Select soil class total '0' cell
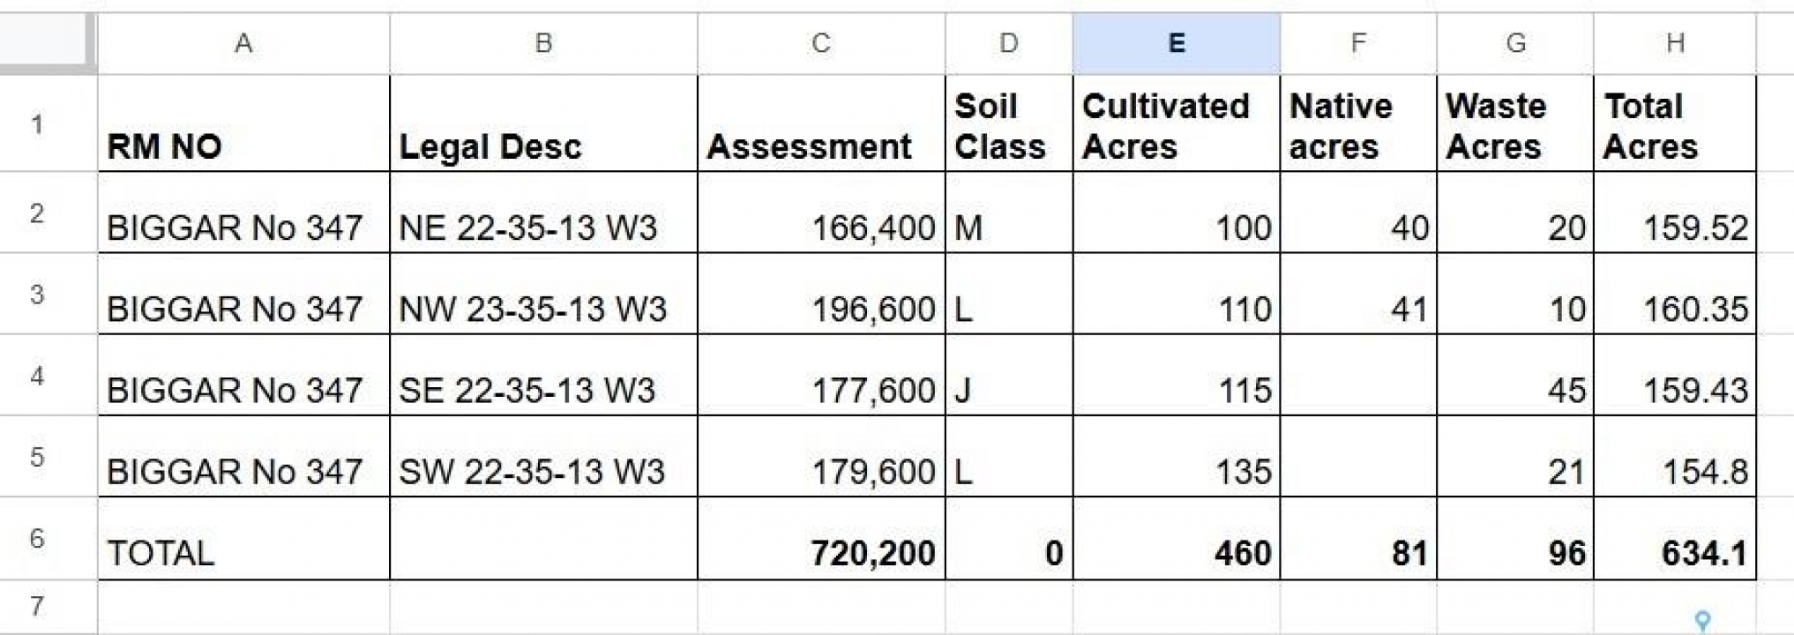 click(1009, 538)
